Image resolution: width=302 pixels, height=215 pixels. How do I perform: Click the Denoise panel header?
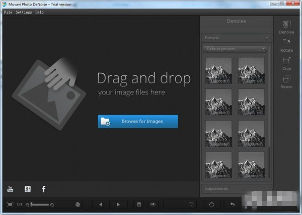point(237,21)
